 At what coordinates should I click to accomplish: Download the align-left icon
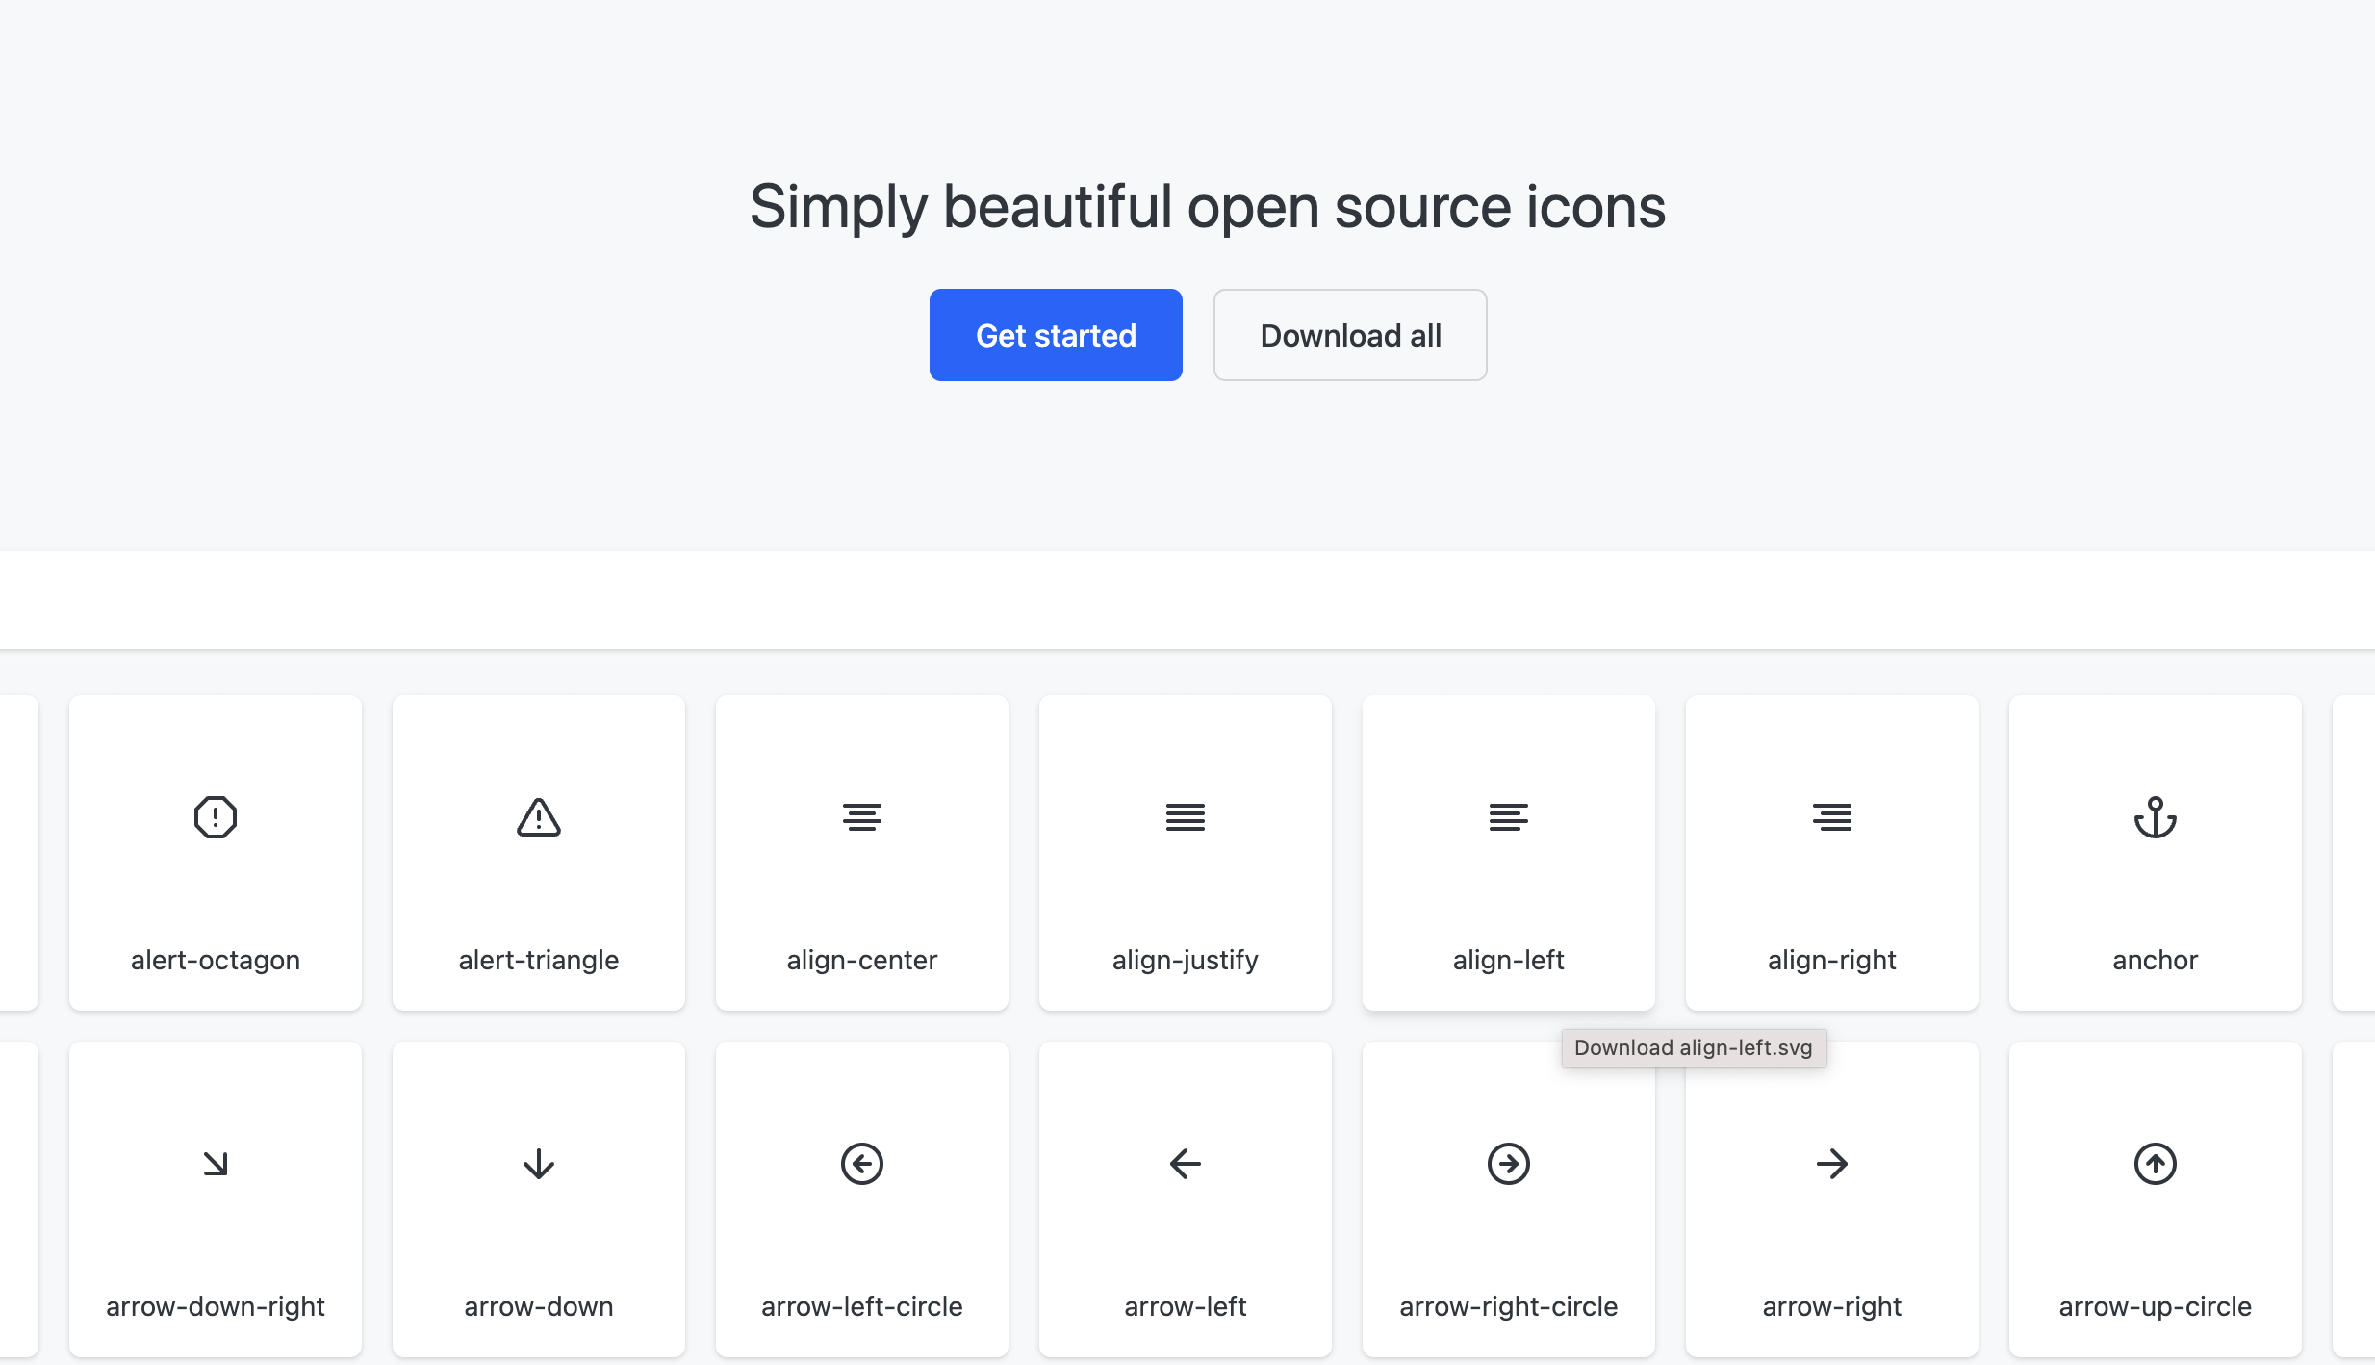[x=1509, y=817]
